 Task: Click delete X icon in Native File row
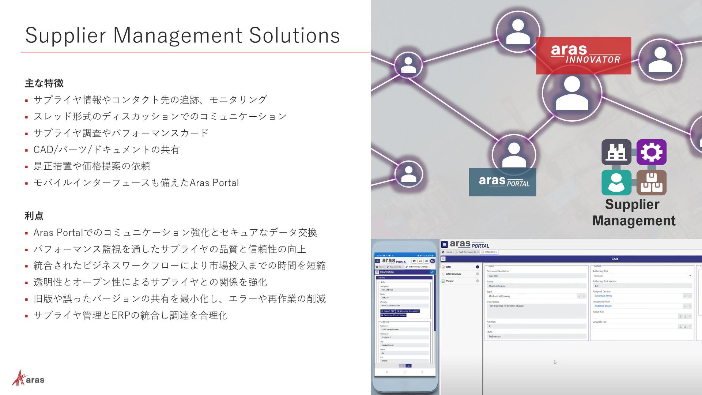(x=690, y=316)
